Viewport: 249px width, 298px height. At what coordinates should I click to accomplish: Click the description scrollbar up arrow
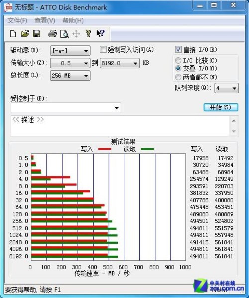coord(234,121)
